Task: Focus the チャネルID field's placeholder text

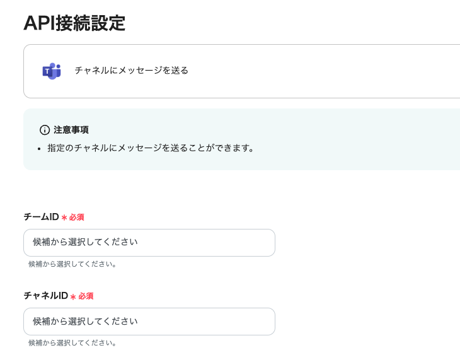Action: coord(85,321)
